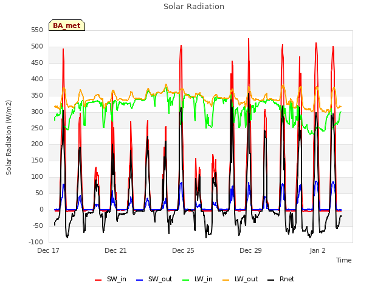Click the Dec 29 x-axis tick label

pos(250,250)
